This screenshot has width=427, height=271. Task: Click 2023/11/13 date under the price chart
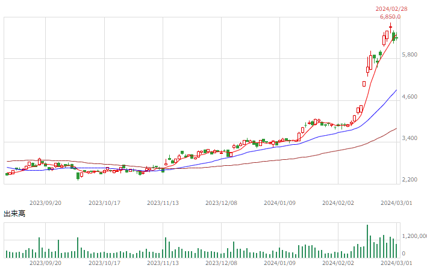163,203
